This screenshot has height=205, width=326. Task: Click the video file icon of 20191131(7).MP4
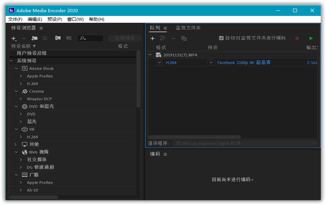coord(158,55)
